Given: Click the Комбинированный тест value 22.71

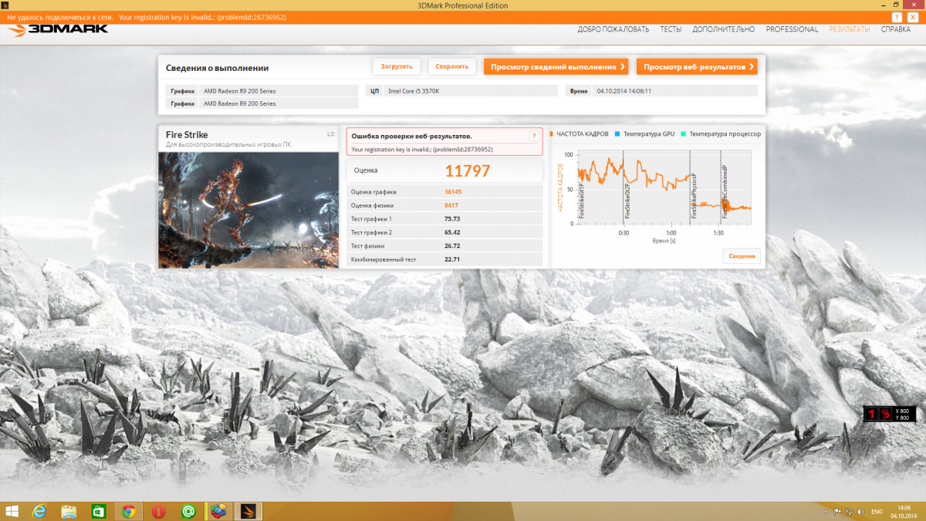Looking at the screenshot, I should point(452,259).
